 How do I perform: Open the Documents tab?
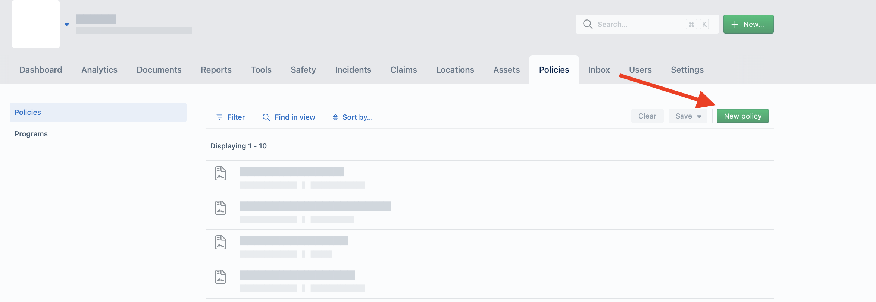159,70
